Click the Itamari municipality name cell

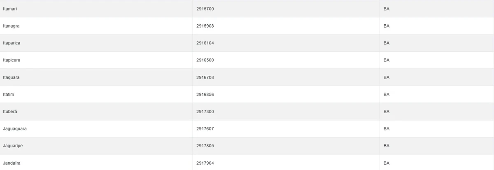pos(10,9)
